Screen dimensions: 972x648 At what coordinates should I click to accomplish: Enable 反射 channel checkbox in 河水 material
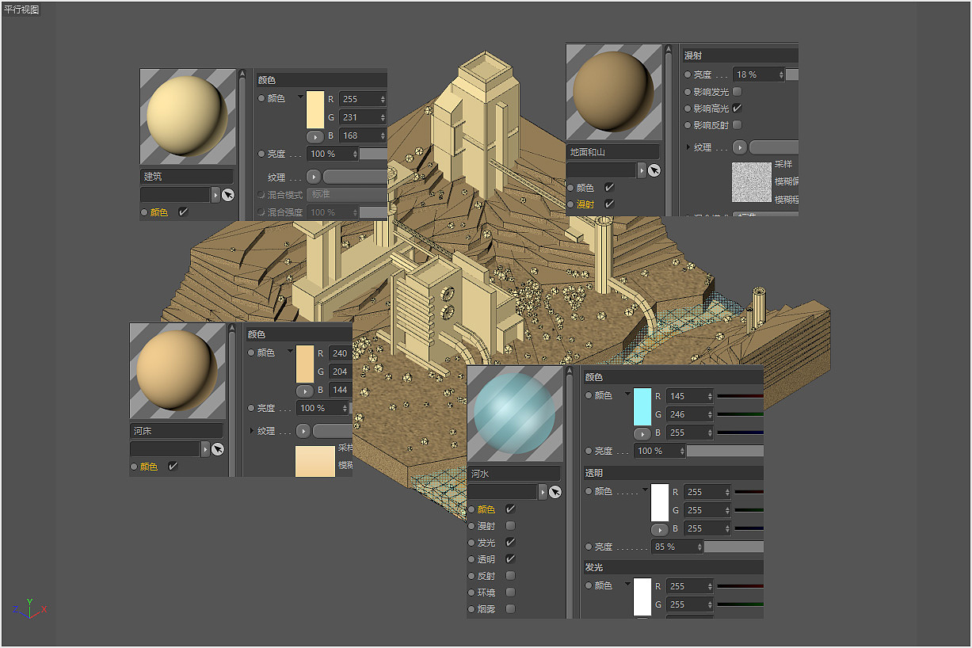(x=510, y=576)
